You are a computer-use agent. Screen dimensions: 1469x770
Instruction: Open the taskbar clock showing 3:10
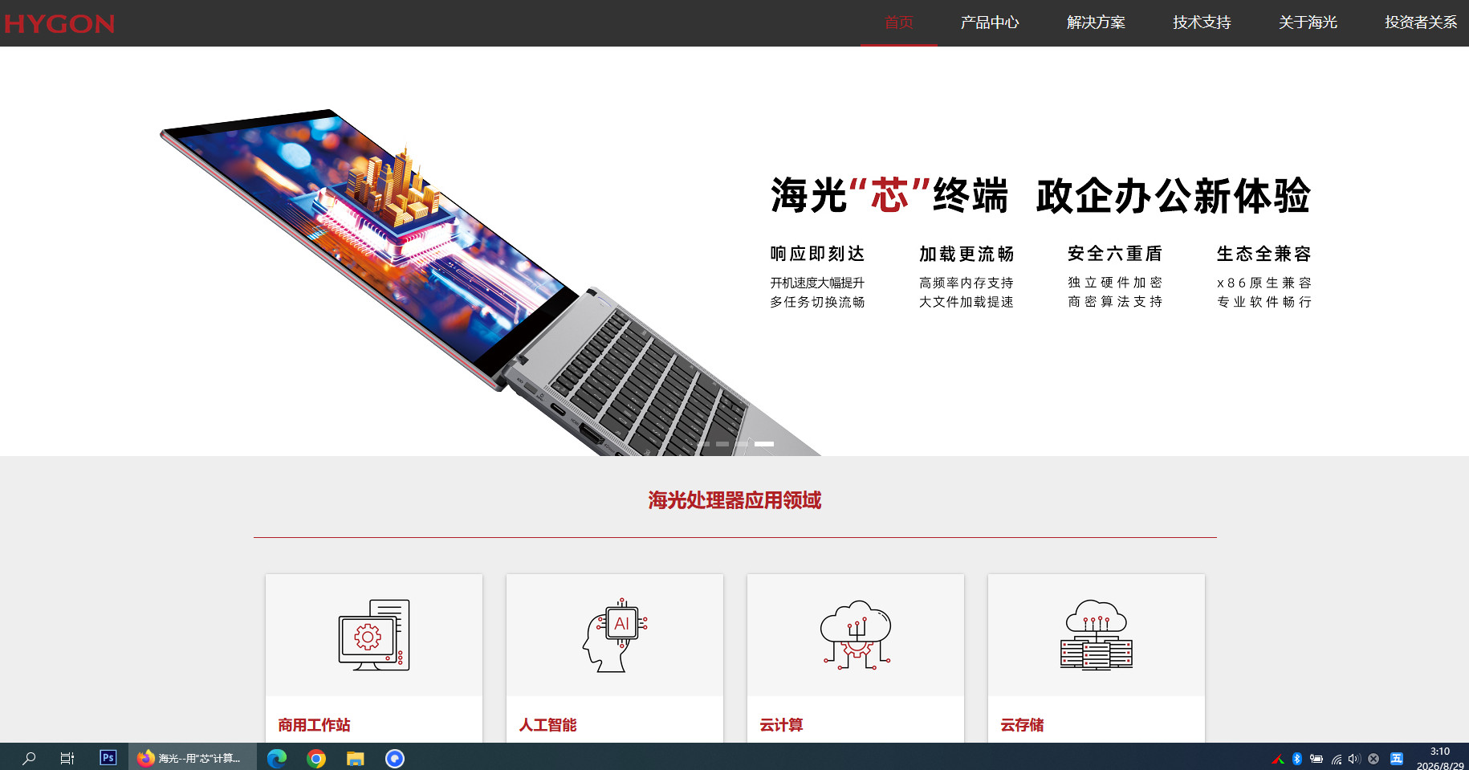tap(1440, 758)
